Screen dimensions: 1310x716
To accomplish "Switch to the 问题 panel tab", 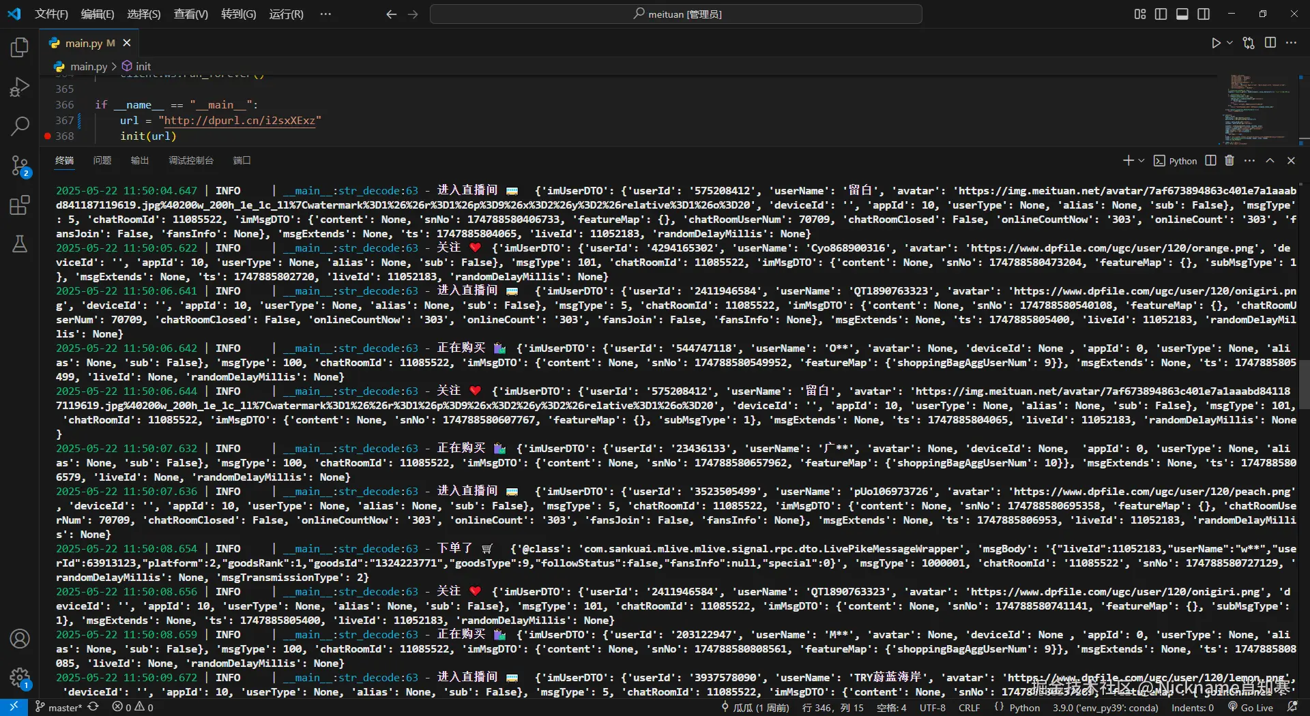I will coord(102,161).
